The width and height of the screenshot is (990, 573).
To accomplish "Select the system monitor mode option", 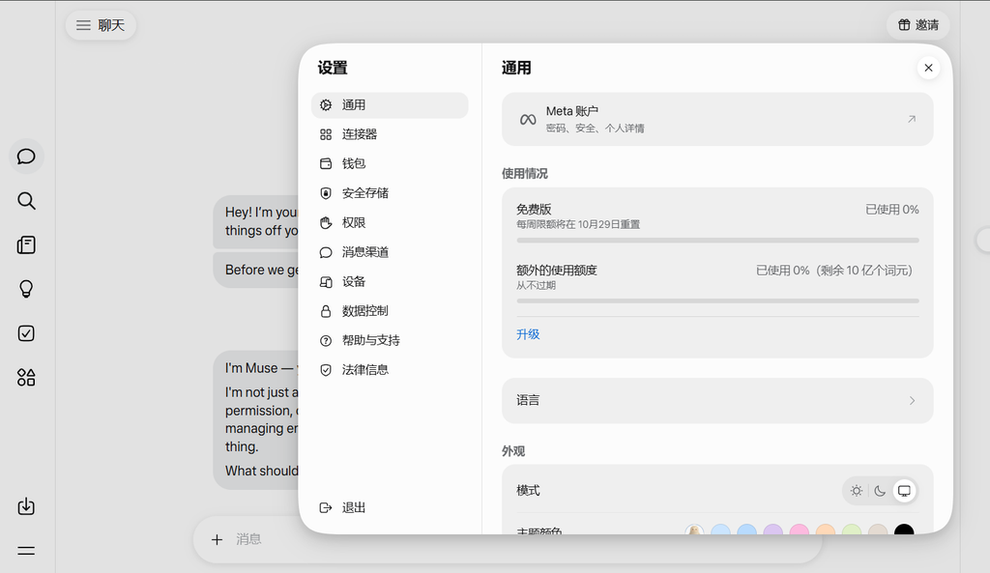I will click(904, 491).
